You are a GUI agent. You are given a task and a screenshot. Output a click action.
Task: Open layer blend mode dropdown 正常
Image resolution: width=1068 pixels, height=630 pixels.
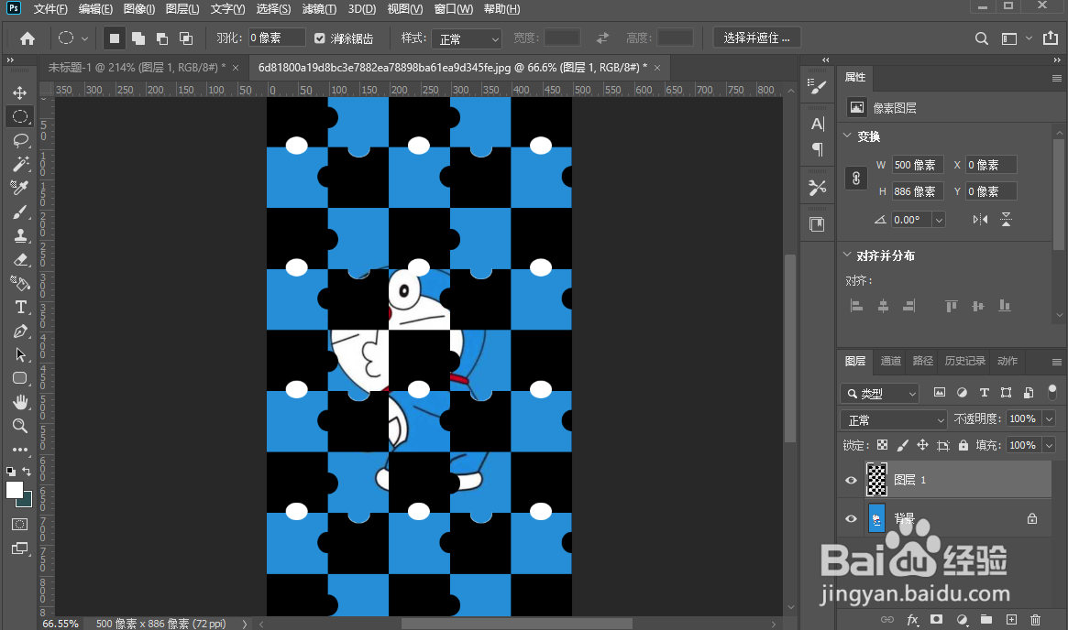pos(894,419)
